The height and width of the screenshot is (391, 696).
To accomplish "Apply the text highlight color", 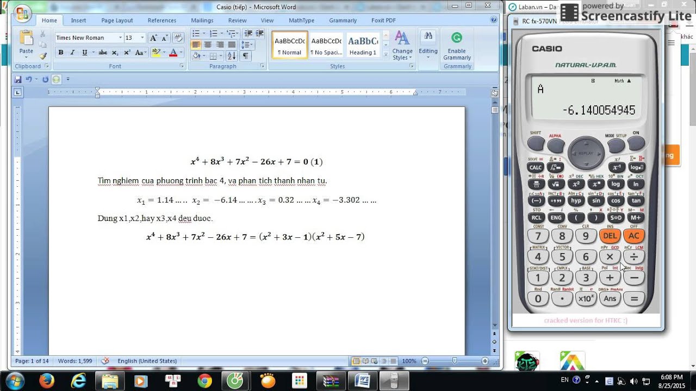I will [x=156, y=53].
